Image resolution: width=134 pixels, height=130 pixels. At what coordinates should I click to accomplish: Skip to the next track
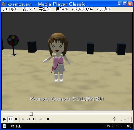(40, 119)
